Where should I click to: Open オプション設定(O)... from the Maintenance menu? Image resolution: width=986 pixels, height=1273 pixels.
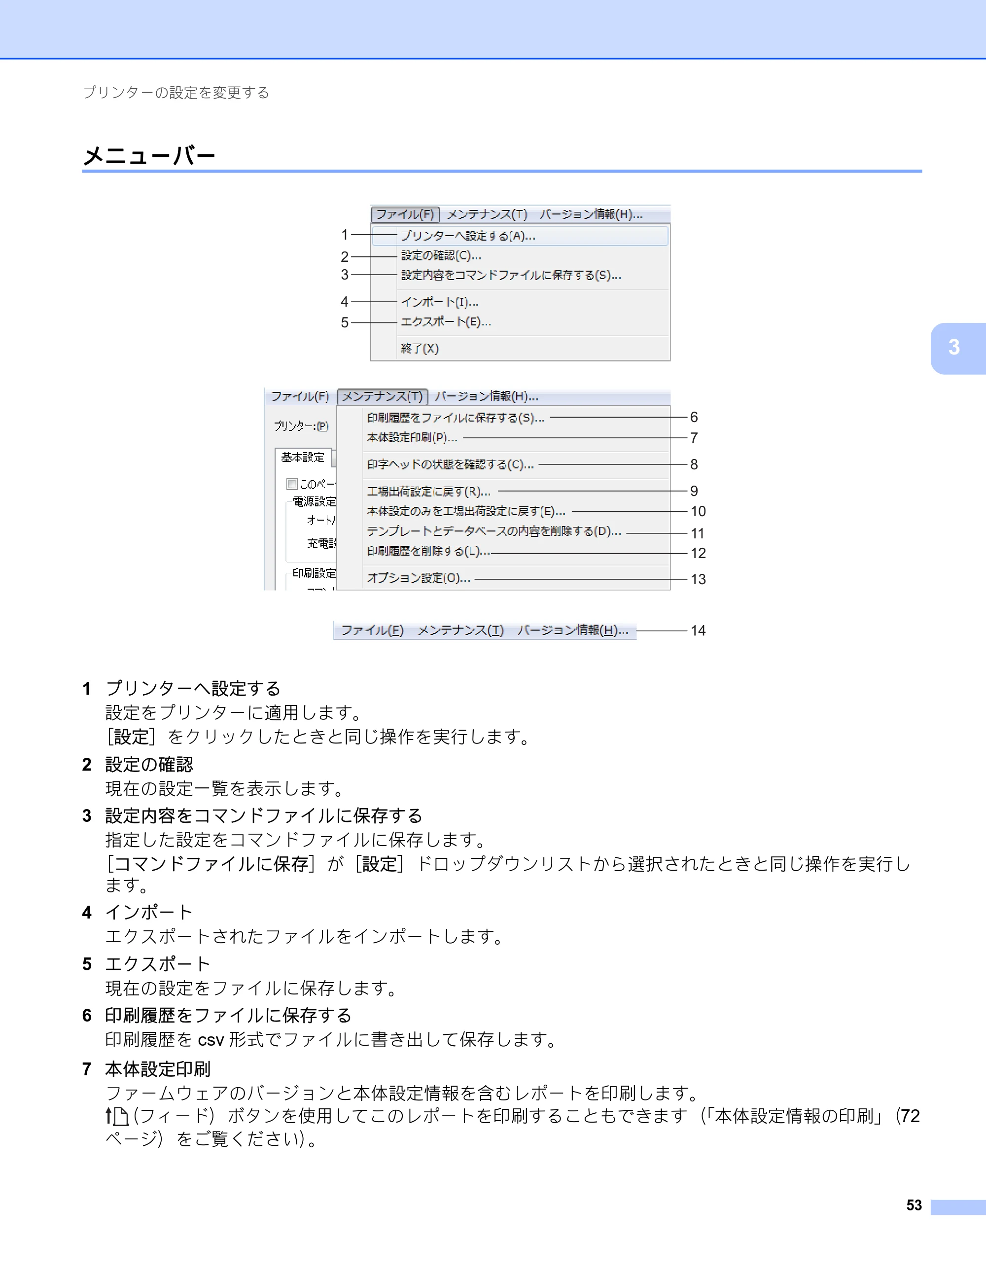tap(419, 578)
